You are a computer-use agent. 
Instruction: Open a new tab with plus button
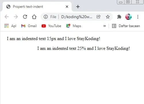[78, 7]
